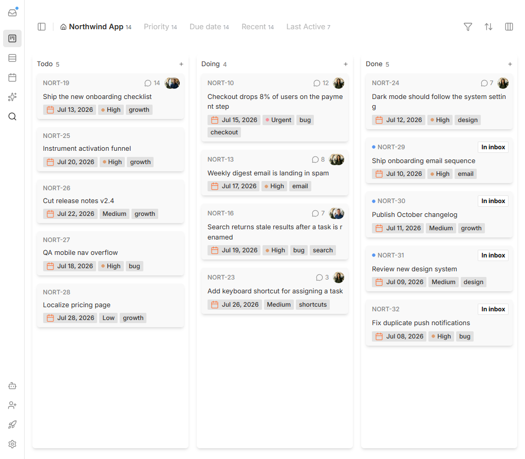The height and width of the screenshot is (459, 525).
Task: Click In inbox on NORT-32
Action: [x=493, y=309]
